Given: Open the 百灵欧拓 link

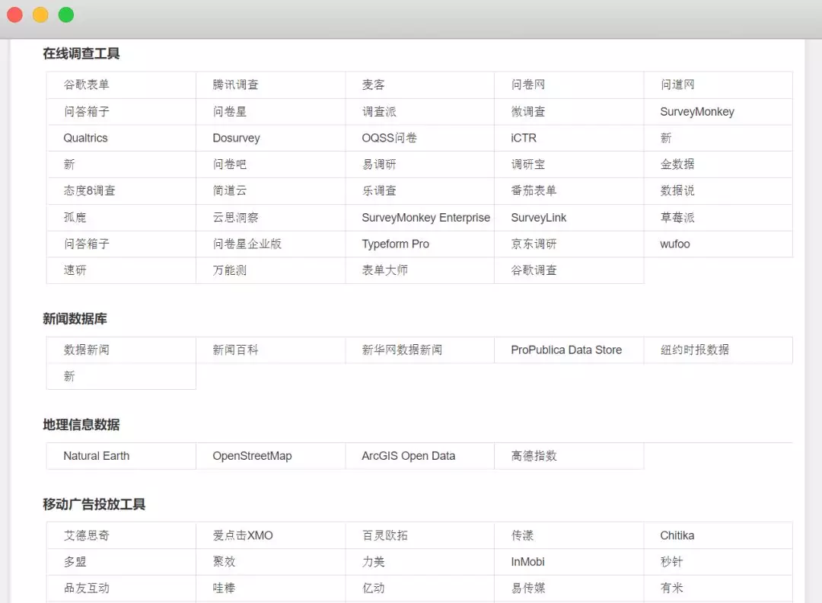Looking at the screenshot, I should [385, 535].
